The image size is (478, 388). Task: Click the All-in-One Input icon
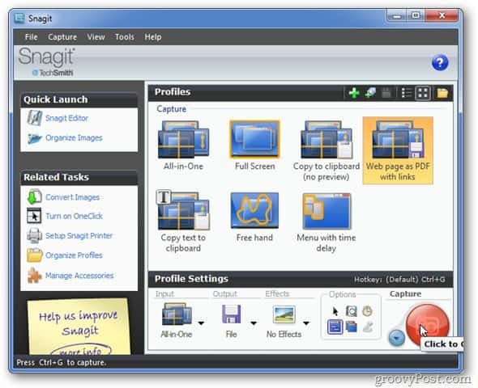pyautogui.click(x=177, y=314)
